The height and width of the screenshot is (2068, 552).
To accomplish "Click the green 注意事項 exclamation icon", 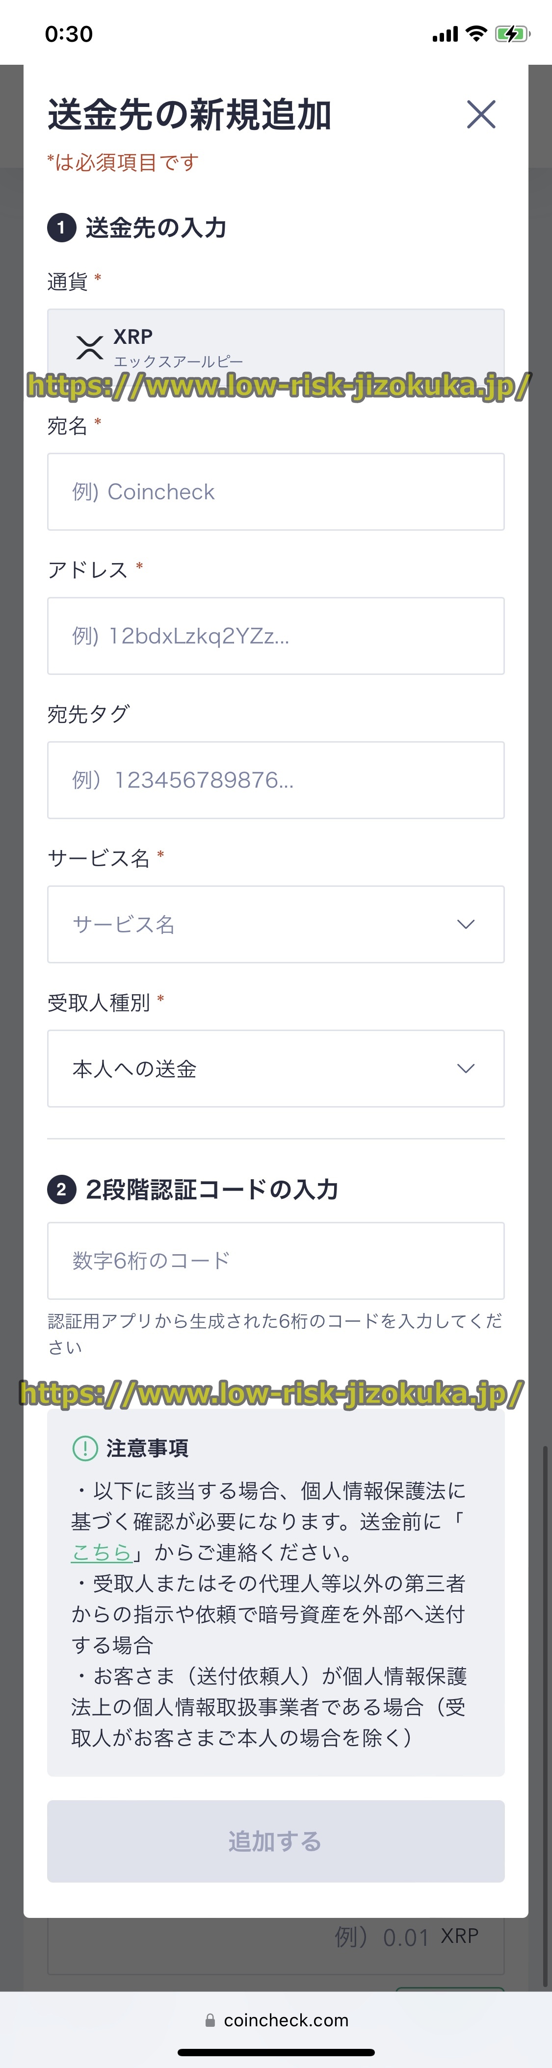I will click(x=84, y=1448).
